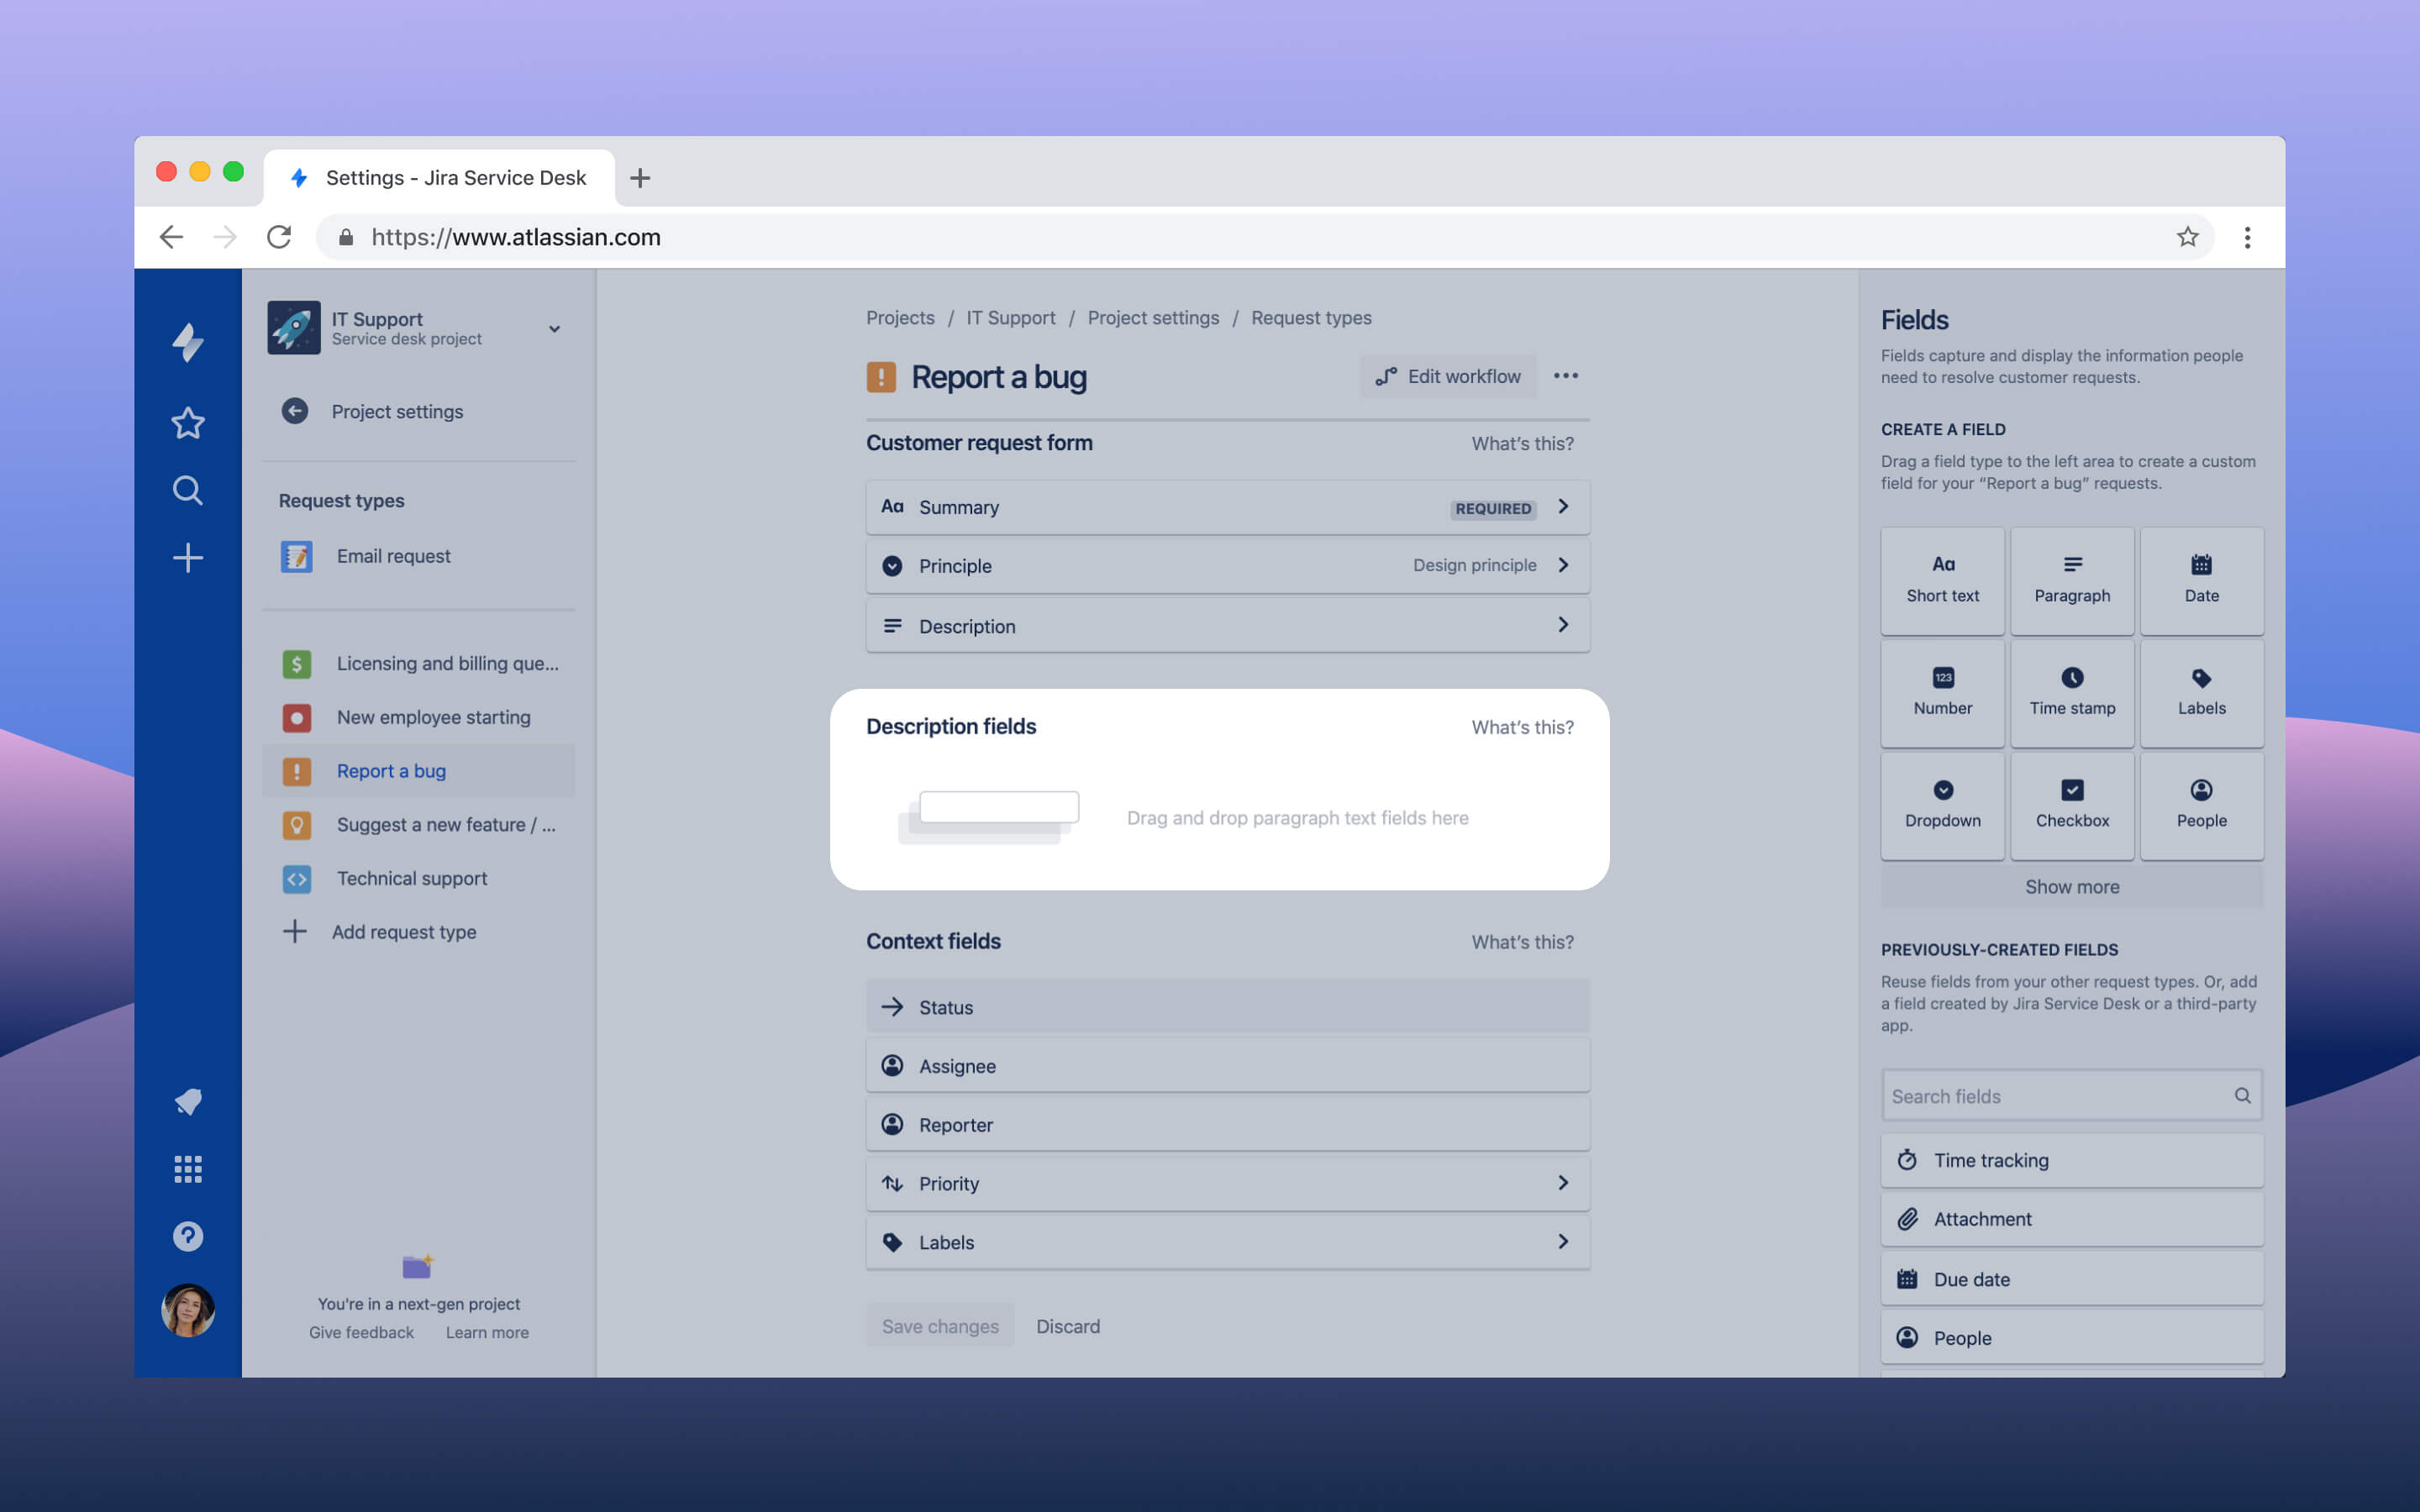Select People in previously-created fields
This screenshot has width=2420, height=1512.
(2072, 1338)
